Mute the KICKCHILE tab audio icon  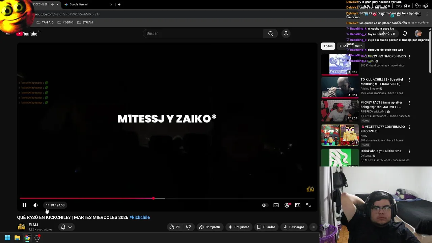coord(52,4)
